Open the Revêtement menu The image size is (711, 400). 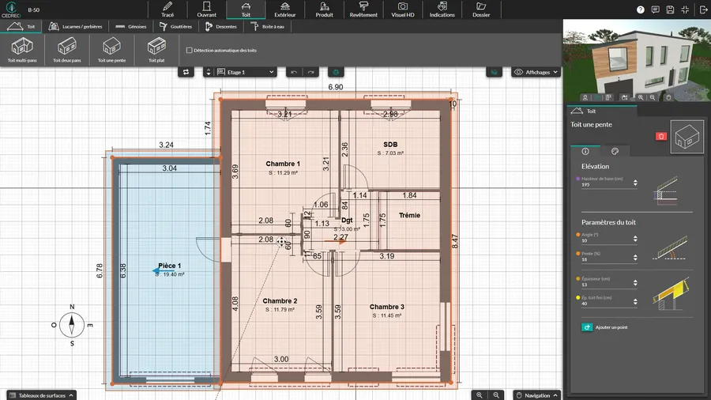tap(363, 9)
